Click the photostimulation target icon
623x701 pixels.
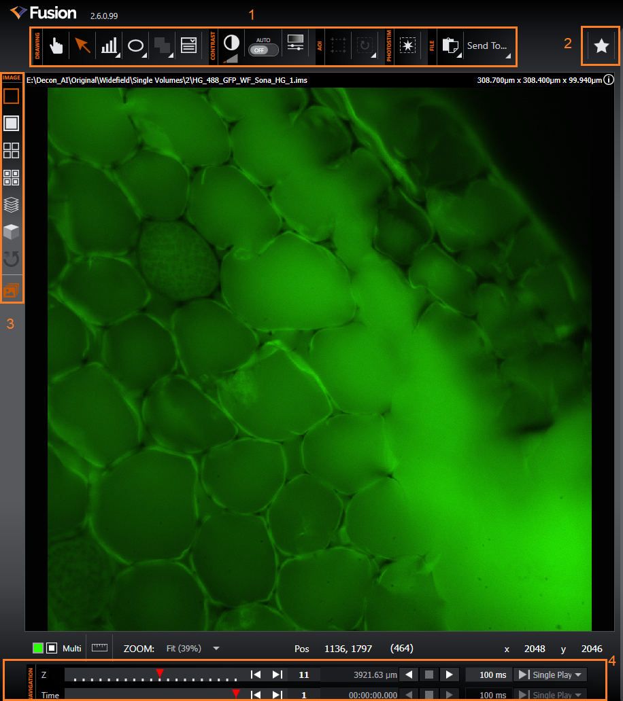pos(408,46)
